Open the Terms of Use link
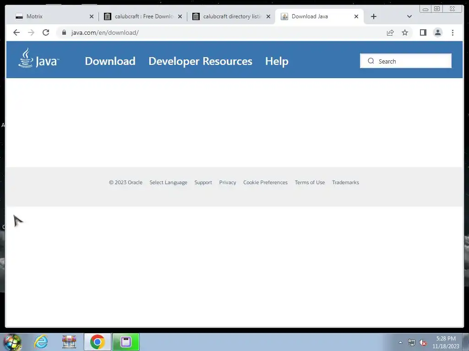 pos(310,182)
